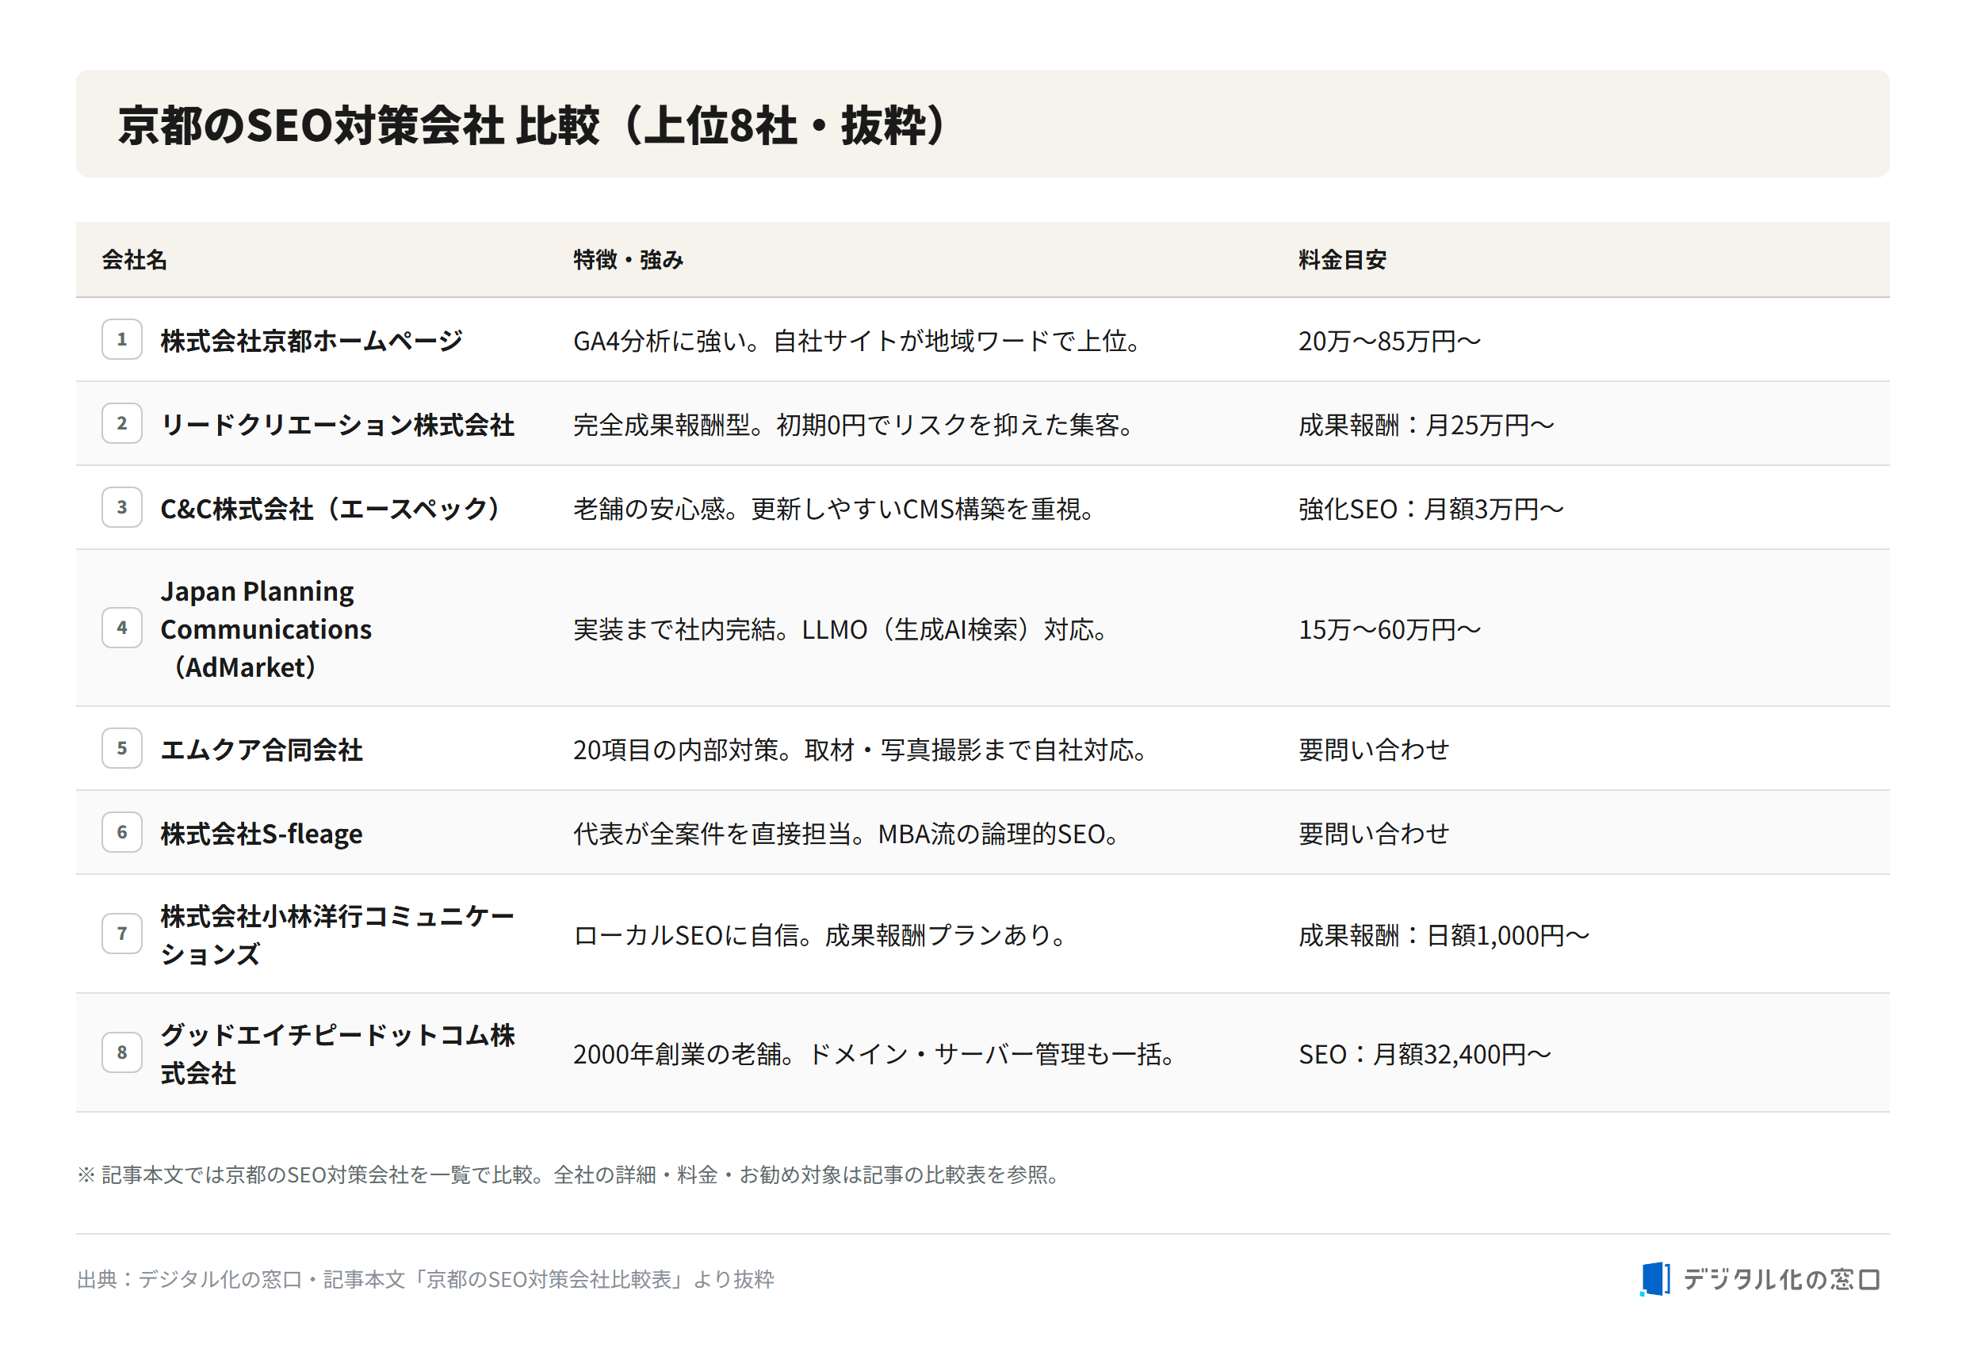Click the footnote starting ※ 記事本文では
1966x1371 pixels.
click(x=568, y=1174)
